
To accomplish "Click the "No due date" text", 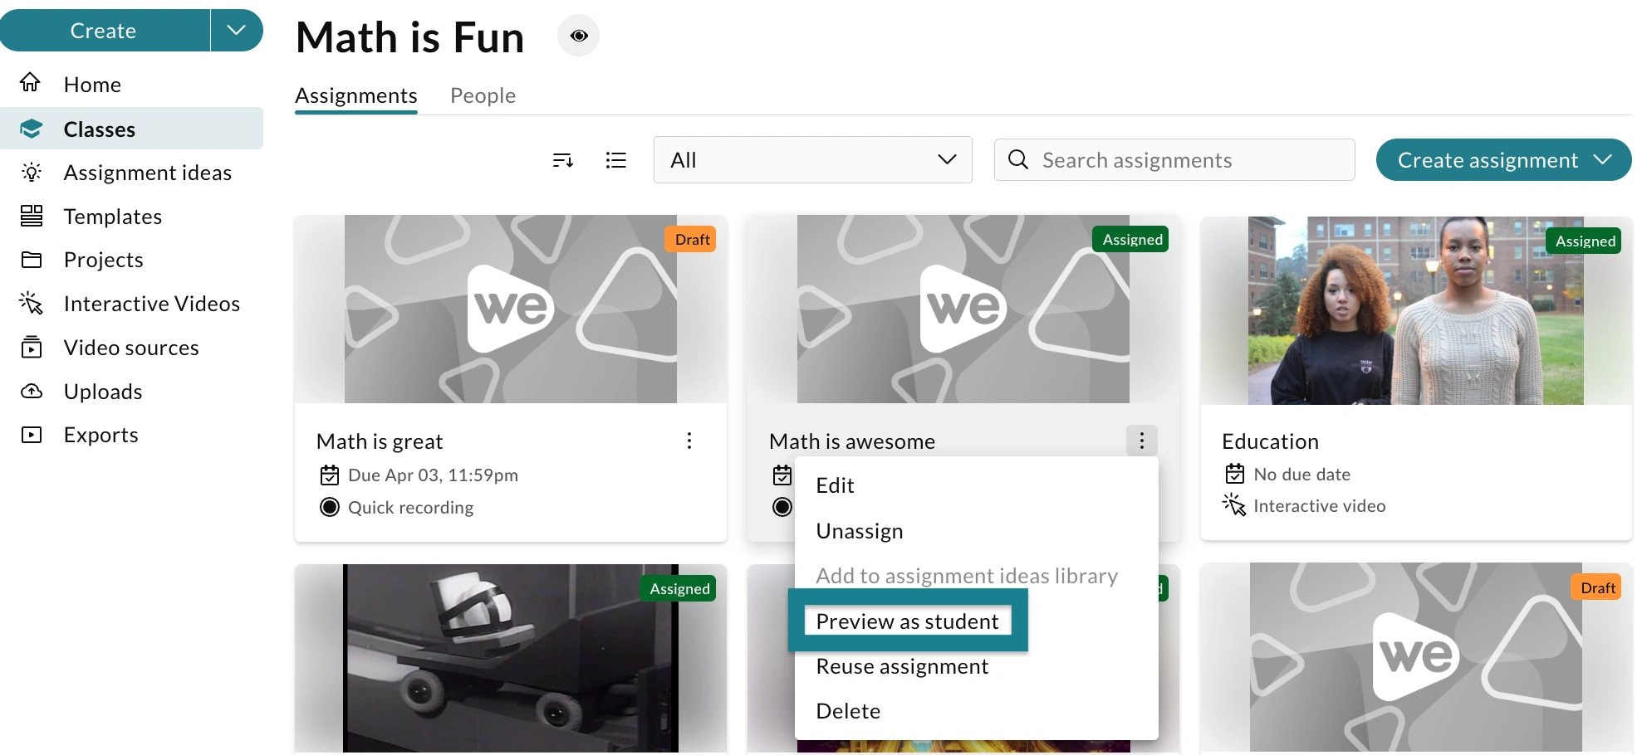I will (1301, 475).
